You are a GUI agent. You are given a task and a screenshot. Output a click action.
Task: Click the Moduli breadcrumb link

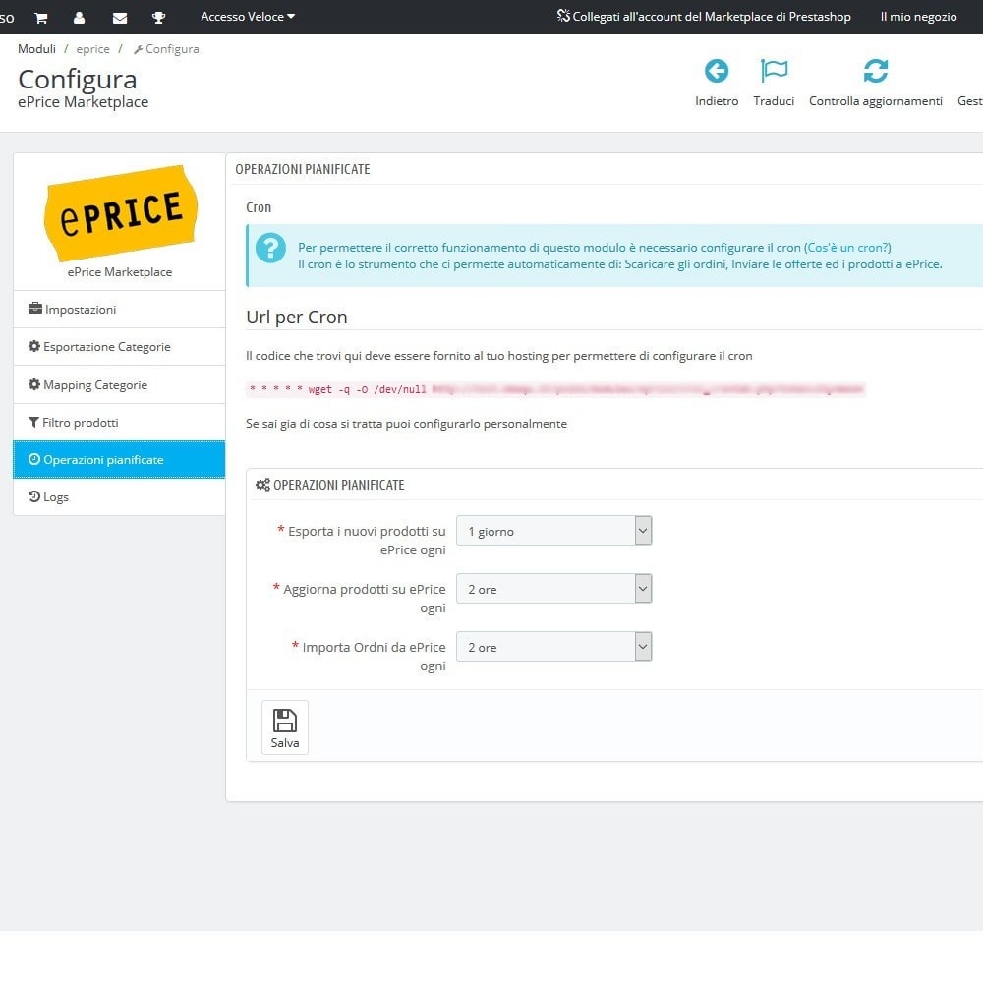(36, 49)
